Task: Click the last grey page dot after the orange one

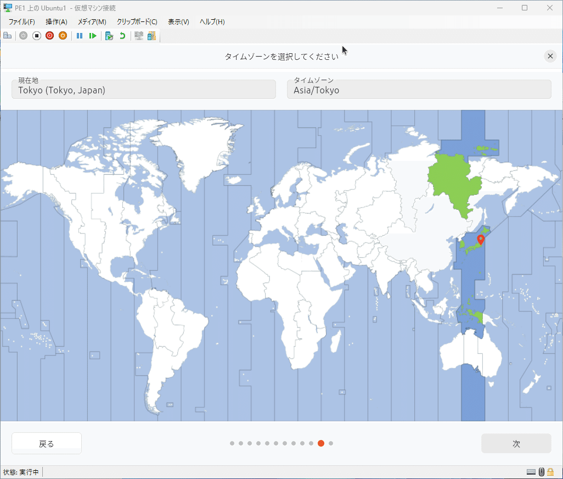Action: pyautogui.click(x=331, y=443)
